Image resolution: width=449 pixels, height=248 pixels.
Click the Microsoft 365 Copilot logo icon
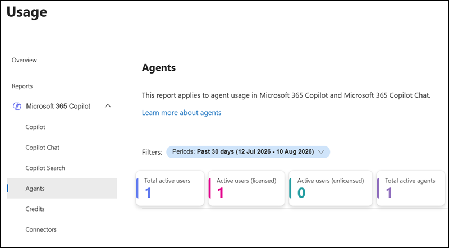(17, 106)
